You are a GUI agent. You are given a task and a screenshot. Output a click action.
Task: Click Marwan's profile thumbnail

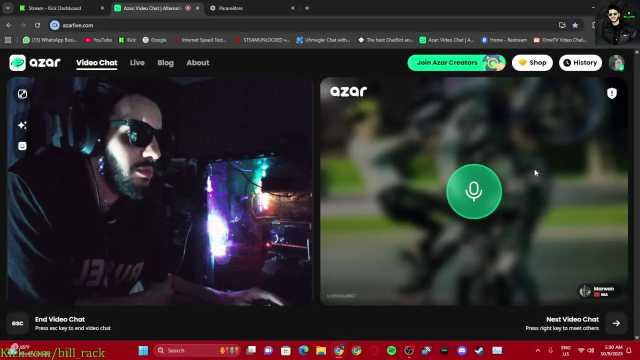click(x=585, y=291)
